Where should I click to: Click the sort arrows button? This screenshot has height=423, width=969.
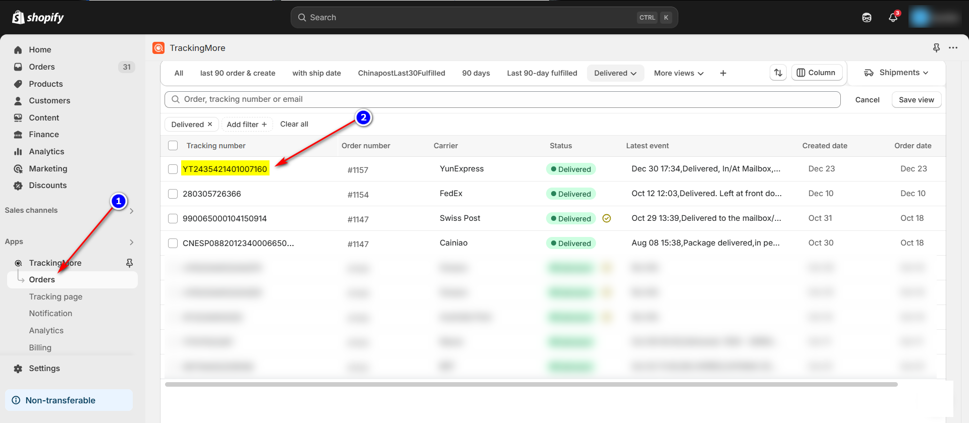778,73
